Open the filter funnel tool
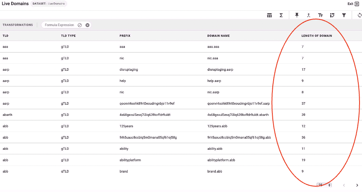This screenshot has height=192, width=362. 344,15
